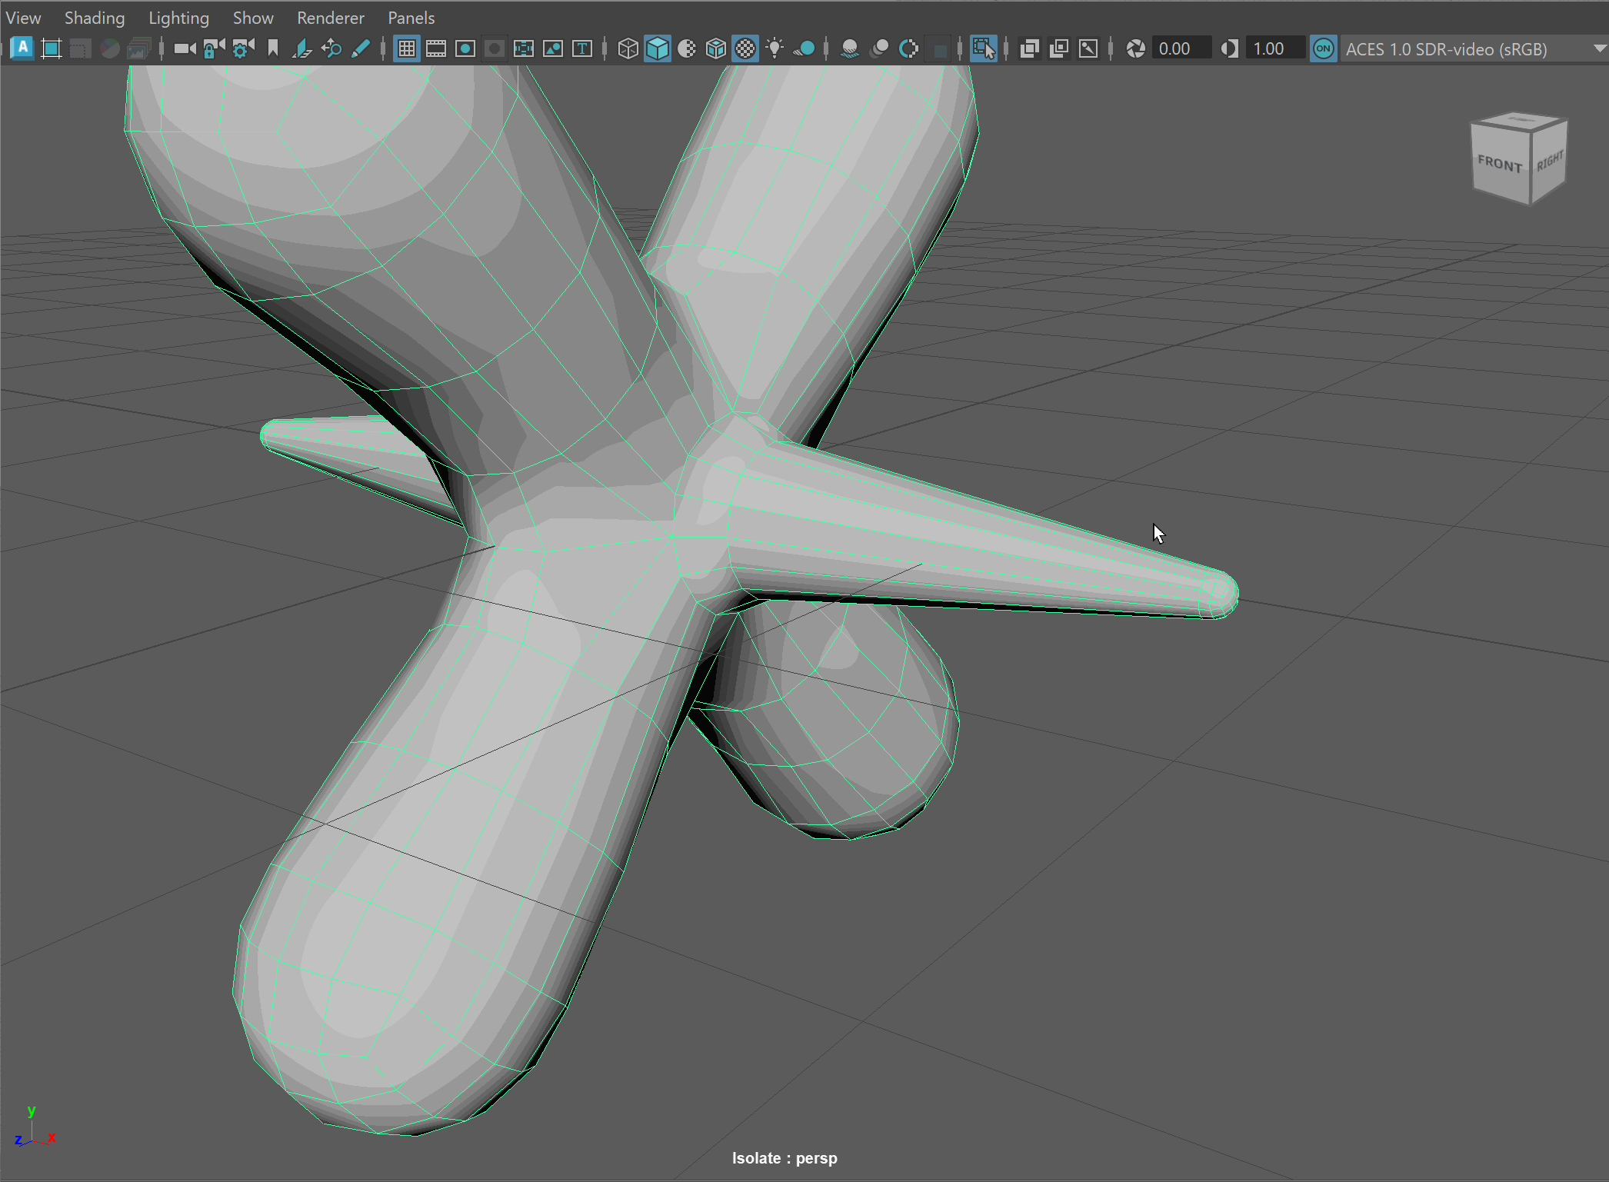This screenshot has width=1609, height=1182.
Task: Click the Select Camera icon
Action: (x=185, y=48)
